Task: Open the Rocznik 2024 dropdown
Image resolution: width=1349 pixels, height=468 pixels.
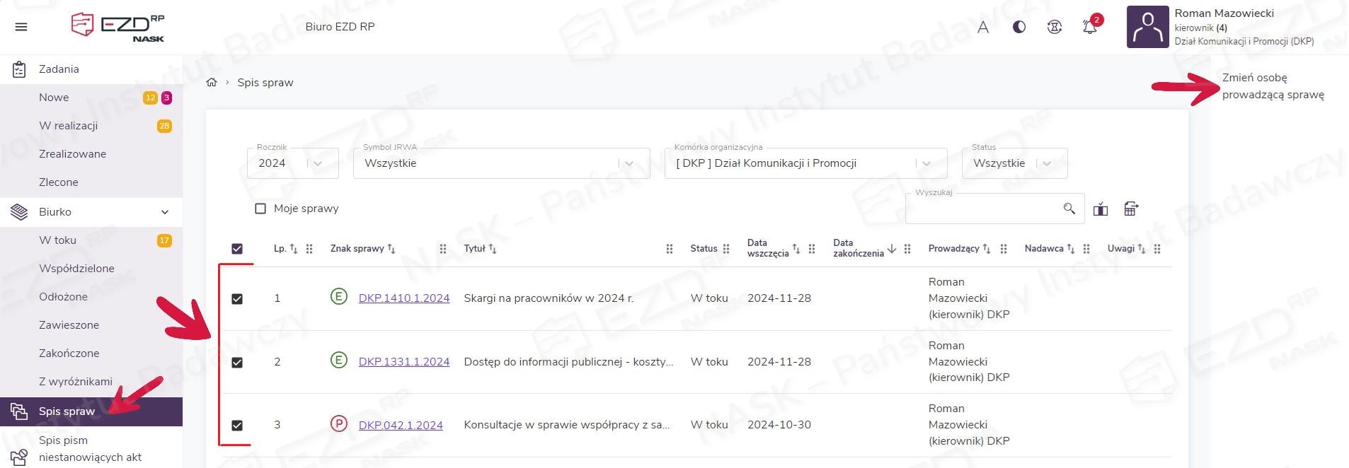Action: pyautogui.click(x=293, y=163)
